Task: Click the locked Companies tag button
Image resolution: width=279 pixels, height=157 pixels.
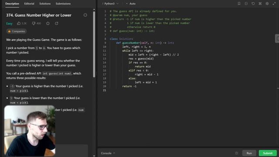Action: point(17,31)
